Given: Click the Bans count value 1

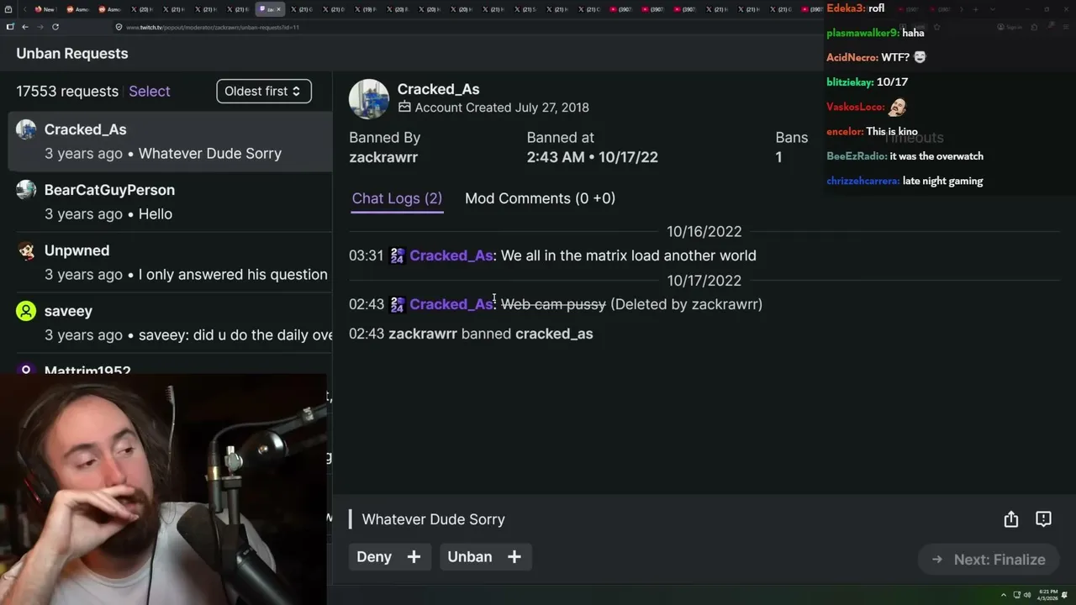Looking at the screenshot, I should pos(778,157).
